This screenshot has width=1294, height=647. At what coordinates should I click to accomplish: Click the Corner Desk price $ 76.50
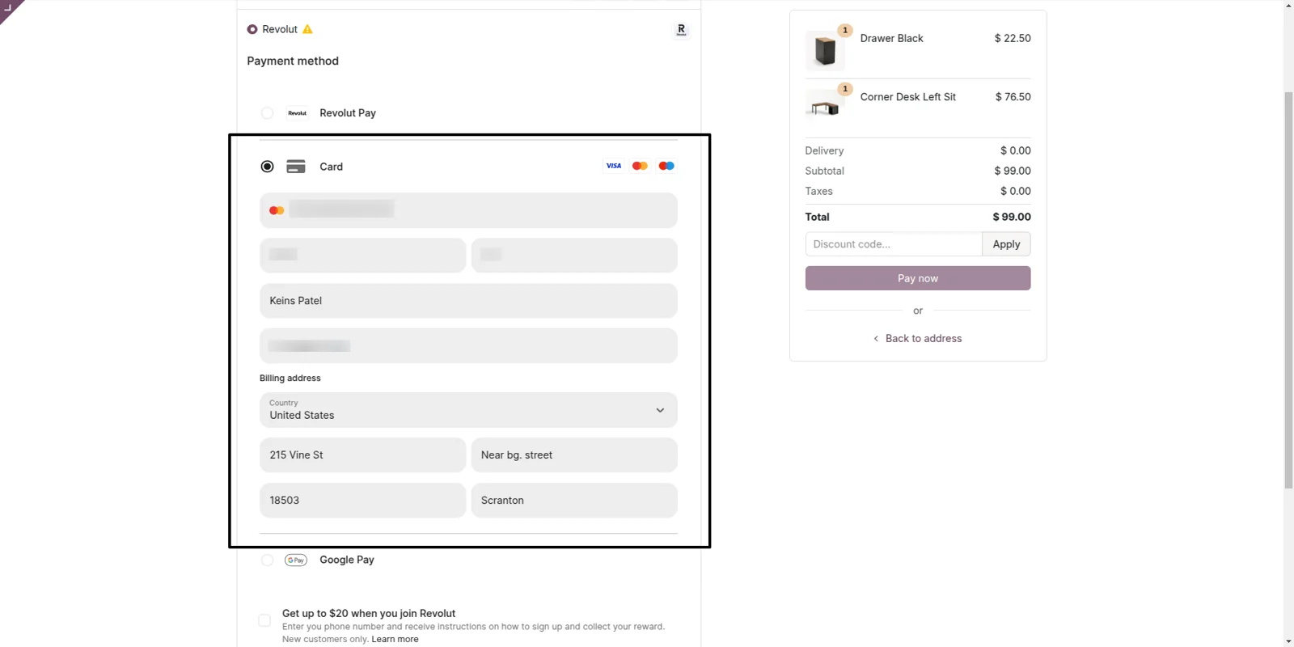click(1013, 97)
